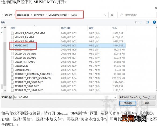The width and height of the screenshot is (157, 126).
Task: Select file MOVIES_BONUS_CD3.MEG
Action: (30, 33)
